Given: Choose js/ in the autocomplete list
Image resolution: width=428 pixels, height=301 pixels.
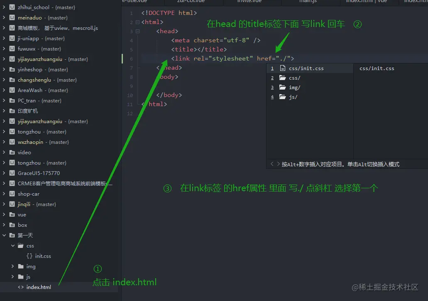Looking at the screenshot, I should pyautogui.click(x=310, y=97).
